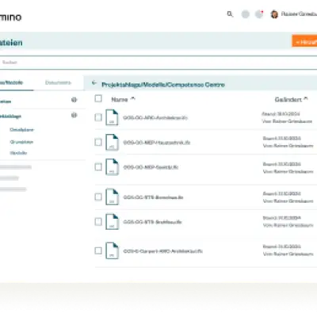Click file icon of MEP-Sanitär.ifc
The height and width of the screenshot is (317, 317).
[x=112, y=166]
